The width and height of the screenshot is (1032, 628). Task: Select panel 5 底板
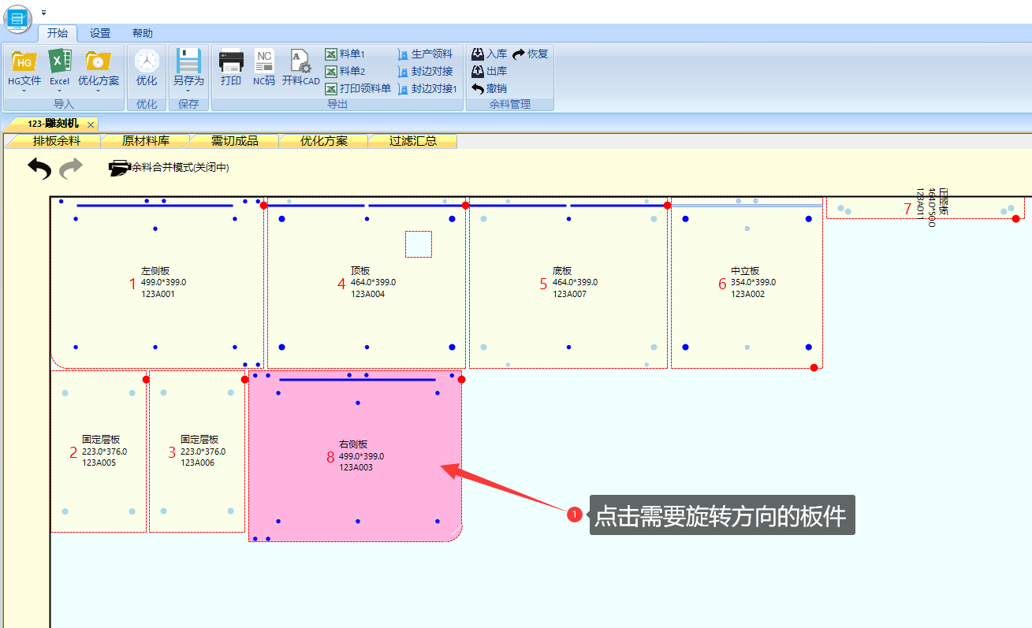coord(568,283)
